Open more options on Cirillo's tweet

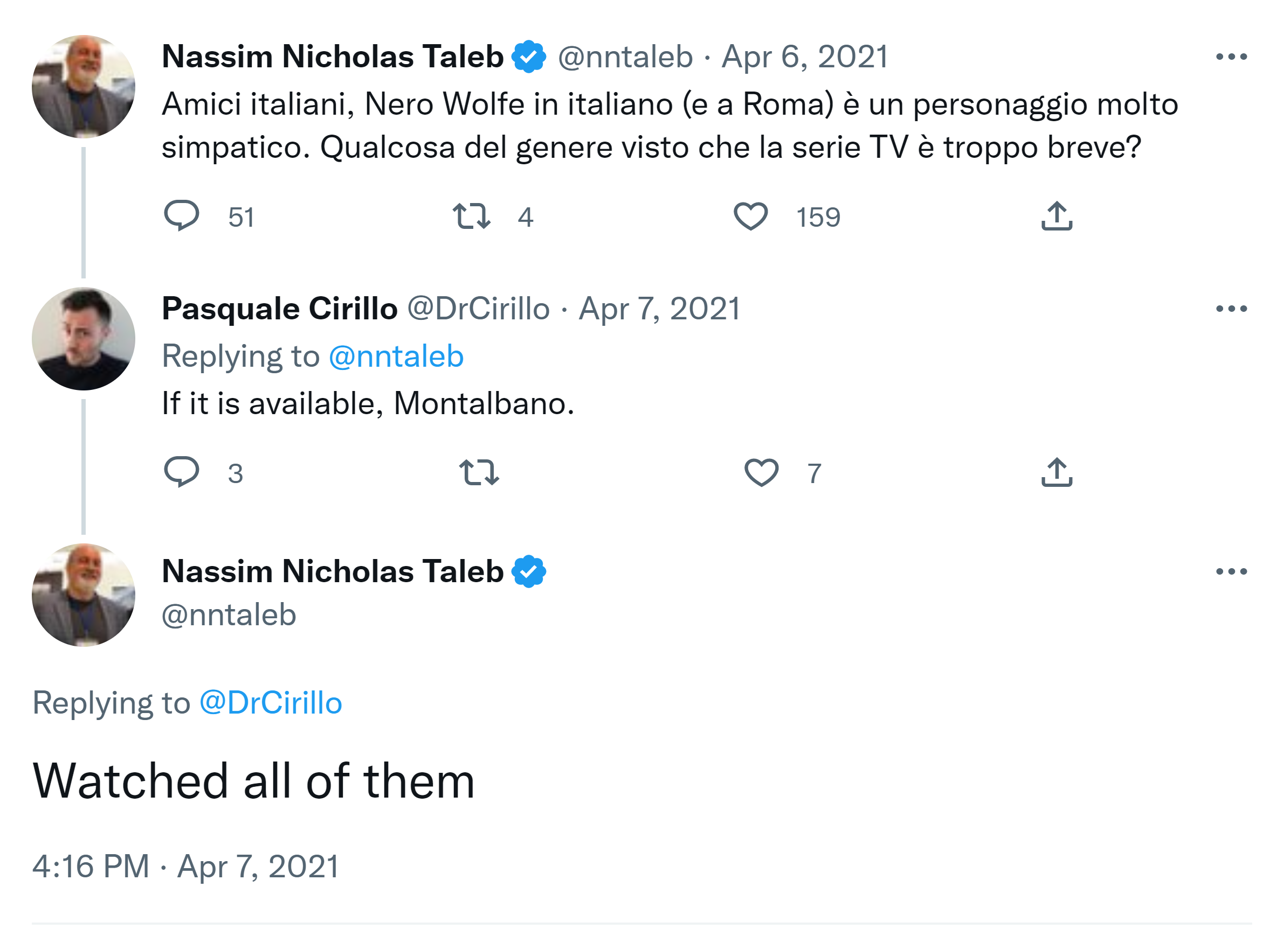[x=1231, y=309]
